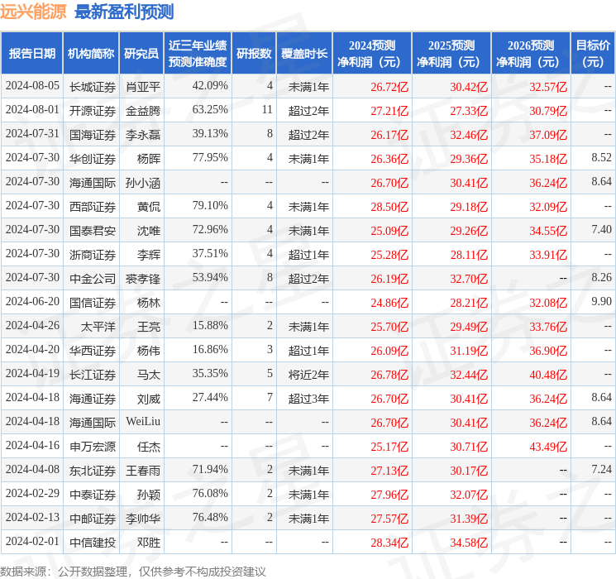The image size is (616, 579).
Task: Select 长城证券 institution cell
Action: (x=93, y=87)
